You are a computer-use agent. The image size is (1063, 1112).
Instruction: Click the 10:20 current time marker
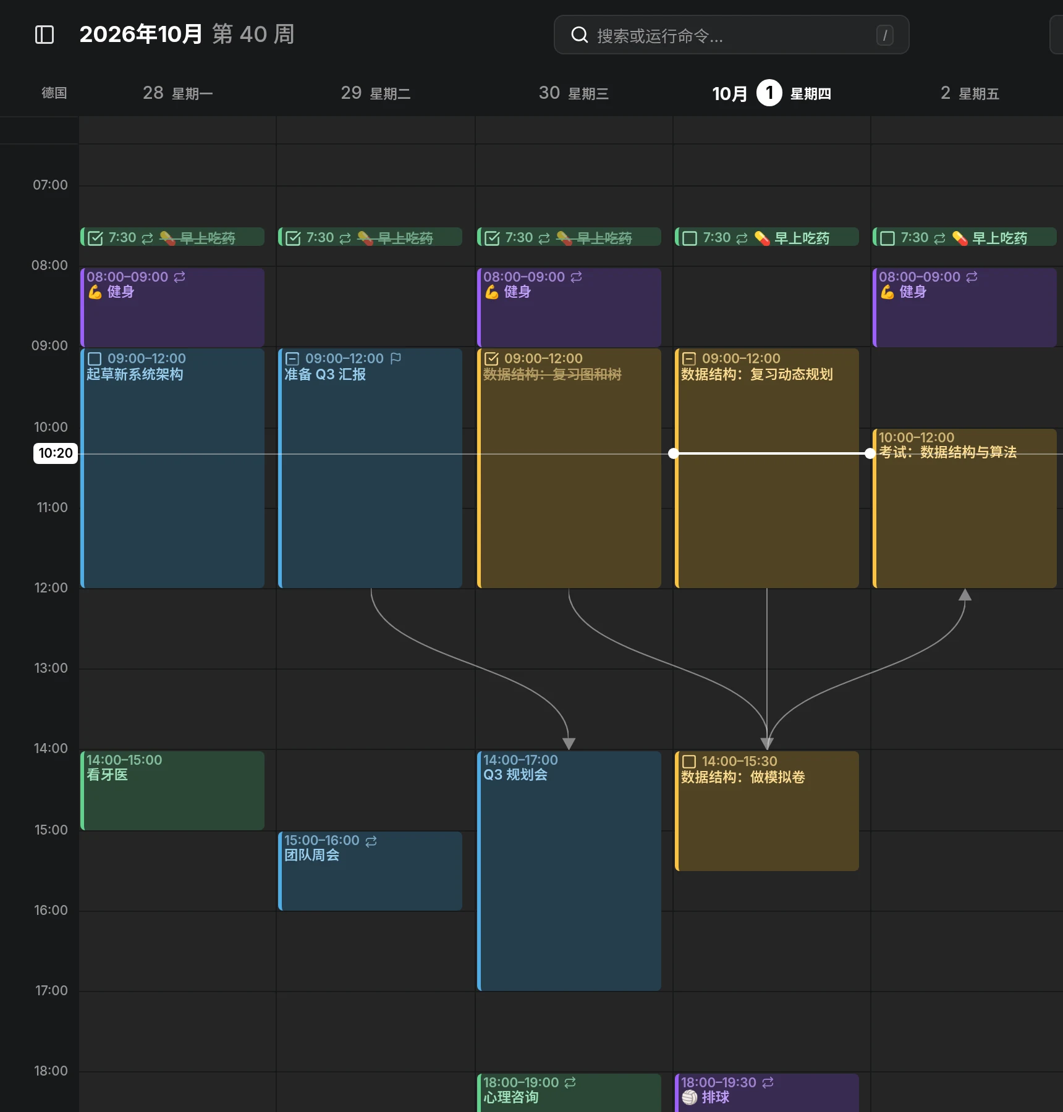(56, 453)
